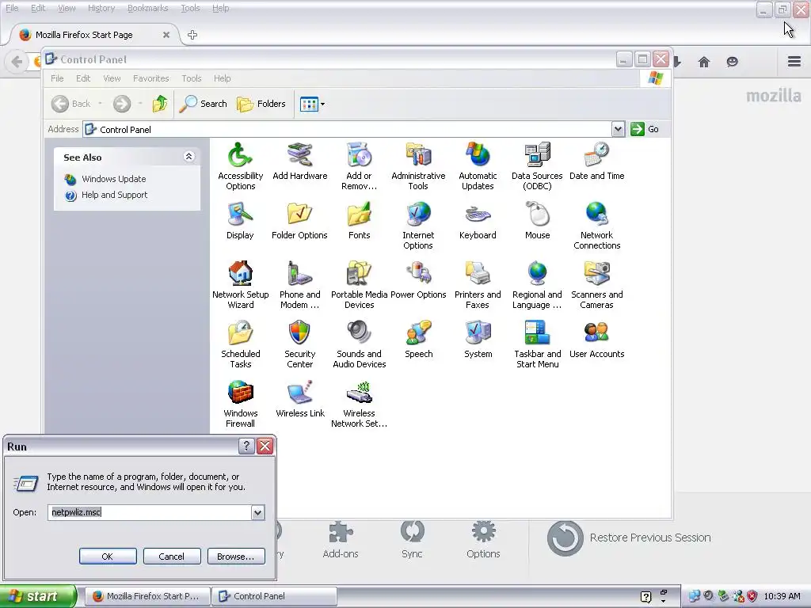Launch the Network Setup Wizard icon
811x608 pixels.
(240, 285)
